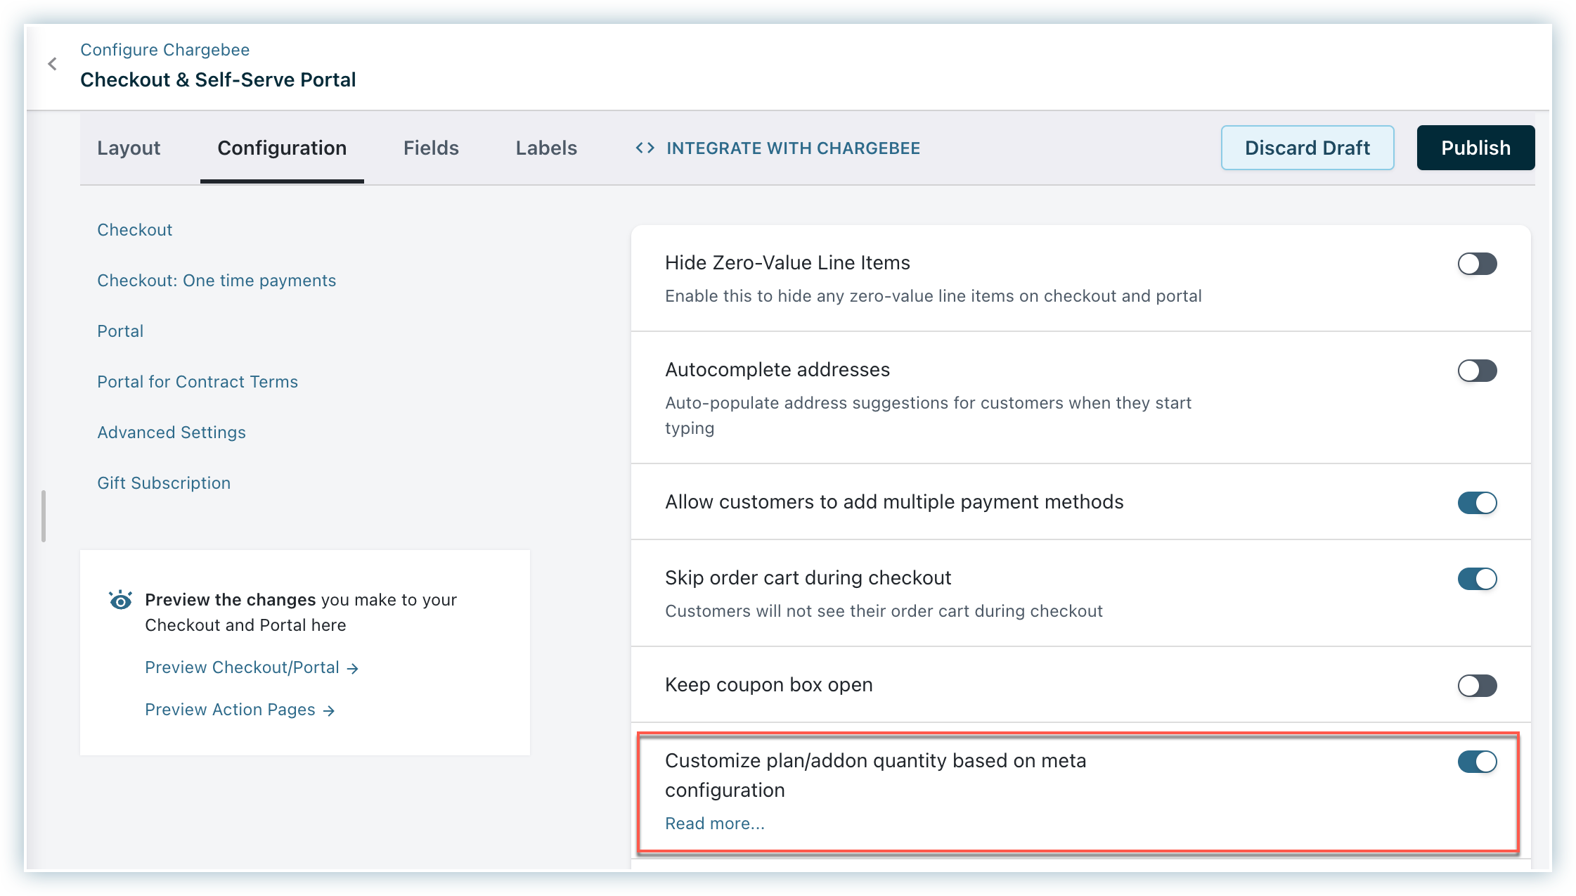Click the Publish button
The image size is (1576, 896).
click(x=1475, y=148)
